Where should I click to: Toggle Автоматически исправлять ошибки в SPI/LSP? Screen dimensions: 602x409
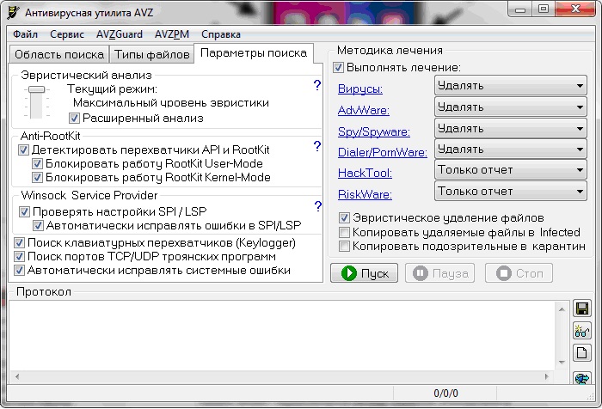pyautogui.click(x=38, y=225)
